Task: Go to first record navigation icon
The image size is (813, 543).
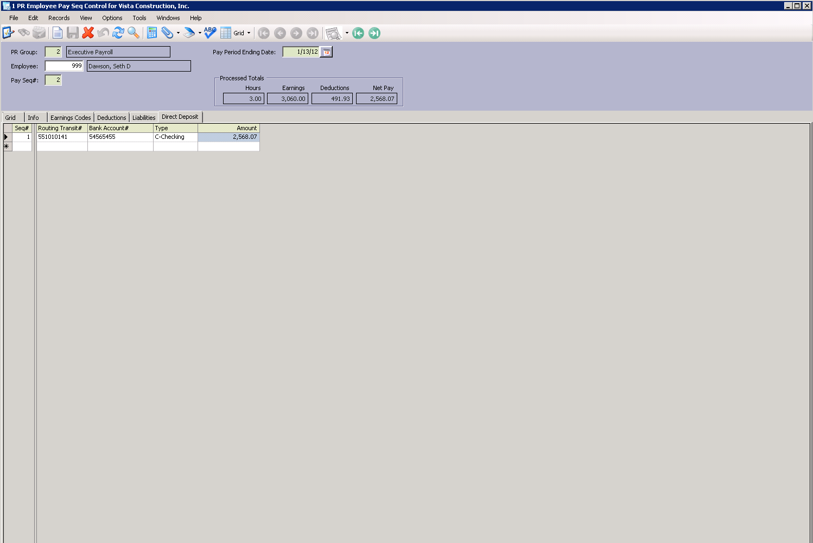Action: pos(264,33)
